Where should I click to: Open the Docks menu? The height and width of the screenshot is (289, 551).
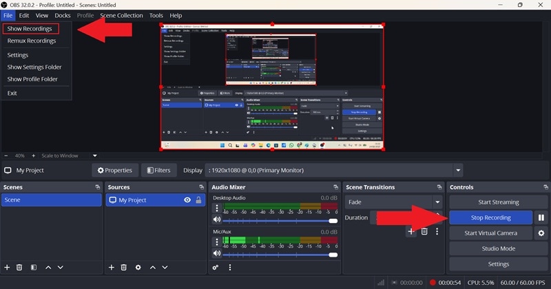63,15
